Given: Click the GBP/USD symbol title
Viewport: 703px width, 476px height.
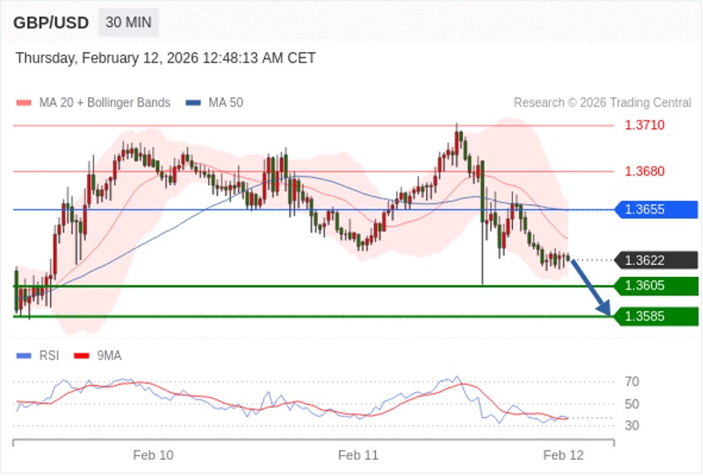Looking at the screenshot, I should point(51,23).
